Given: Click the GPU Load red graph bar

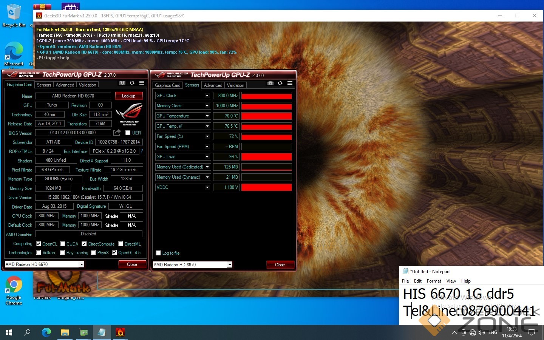Looking at the screenshot, I should tap(267, 157).
